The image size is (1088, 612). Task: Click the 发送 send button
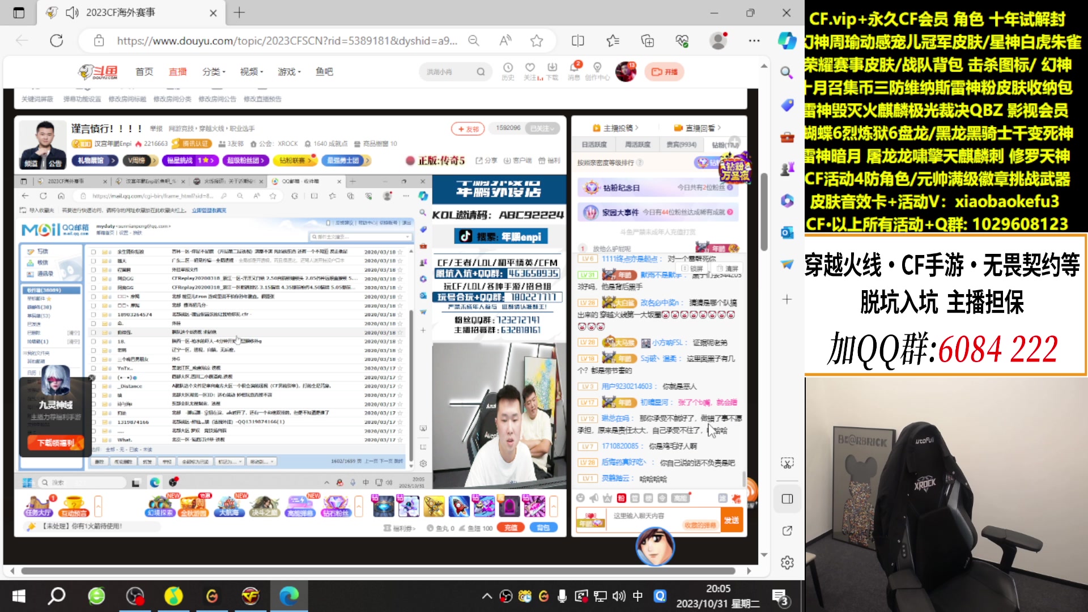point(732,520)
